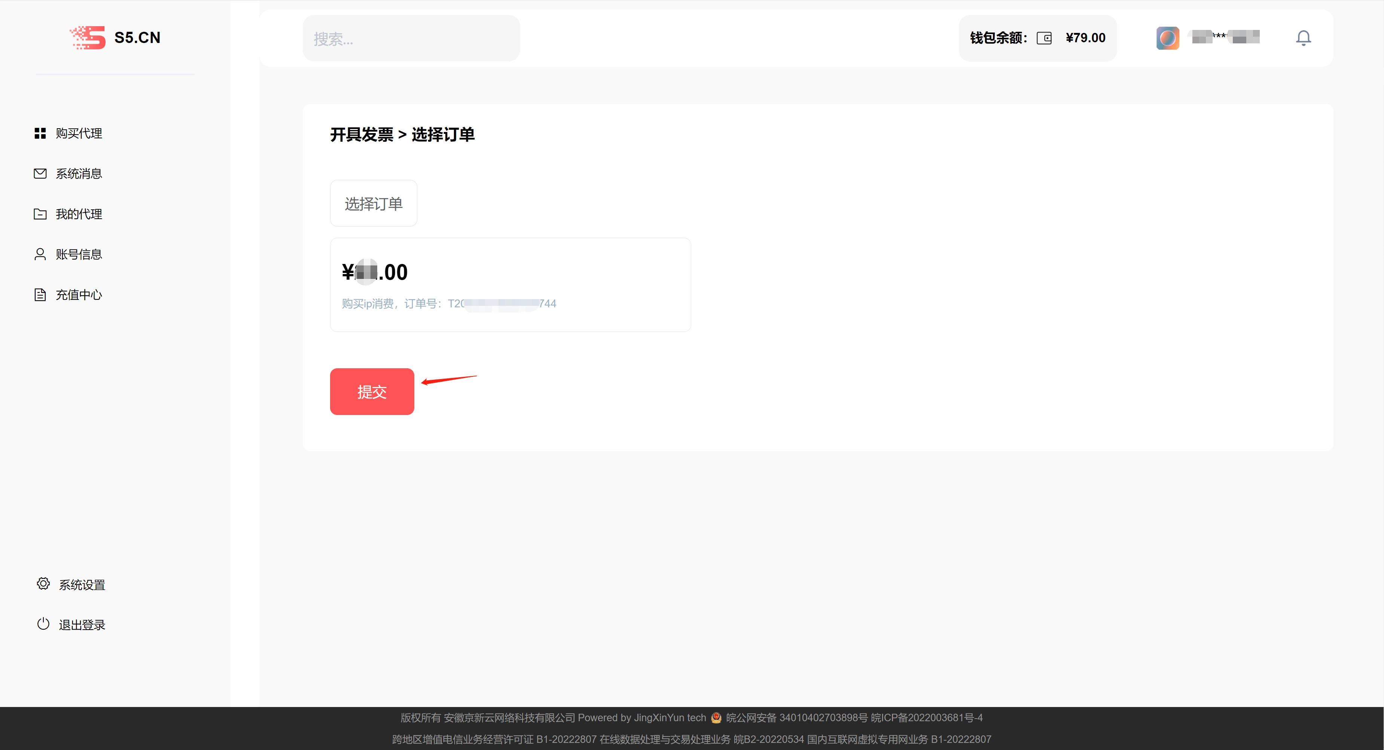Click the masked username text
Screen dimensions: 1384x750
[1226, 37]
